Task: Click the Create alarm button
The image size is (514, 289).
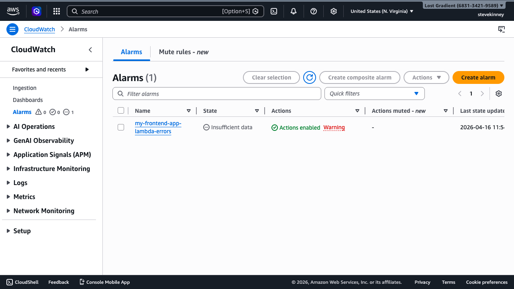Action: (x=478, y=77)
